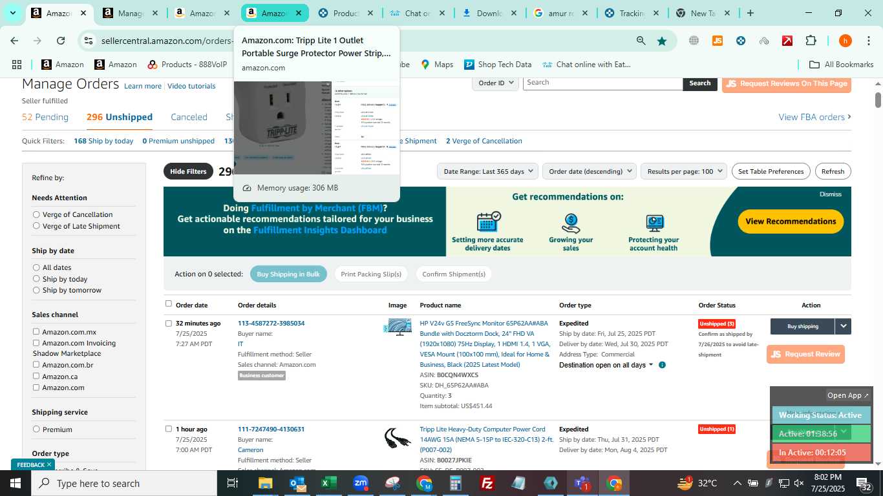Expand Destination open on all days

[606, 365]
